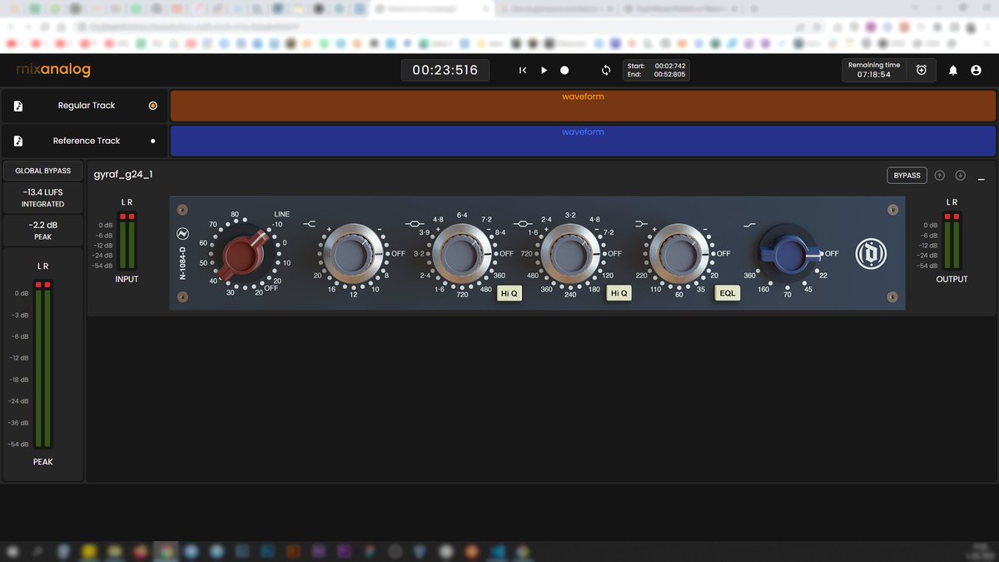Click the orange waveform timeline
This screenshot has width=999, height=562.
(x=583, y=106)
